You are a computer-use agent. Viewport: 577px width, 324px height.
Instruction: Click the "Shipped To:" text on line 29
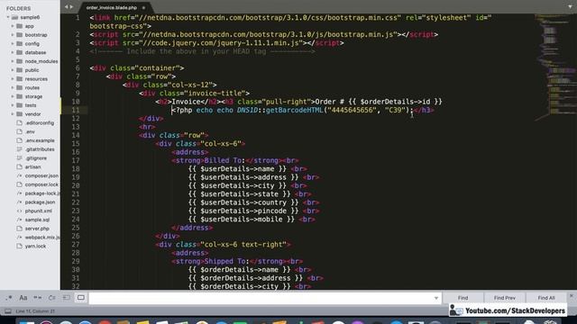pos(226,261)
